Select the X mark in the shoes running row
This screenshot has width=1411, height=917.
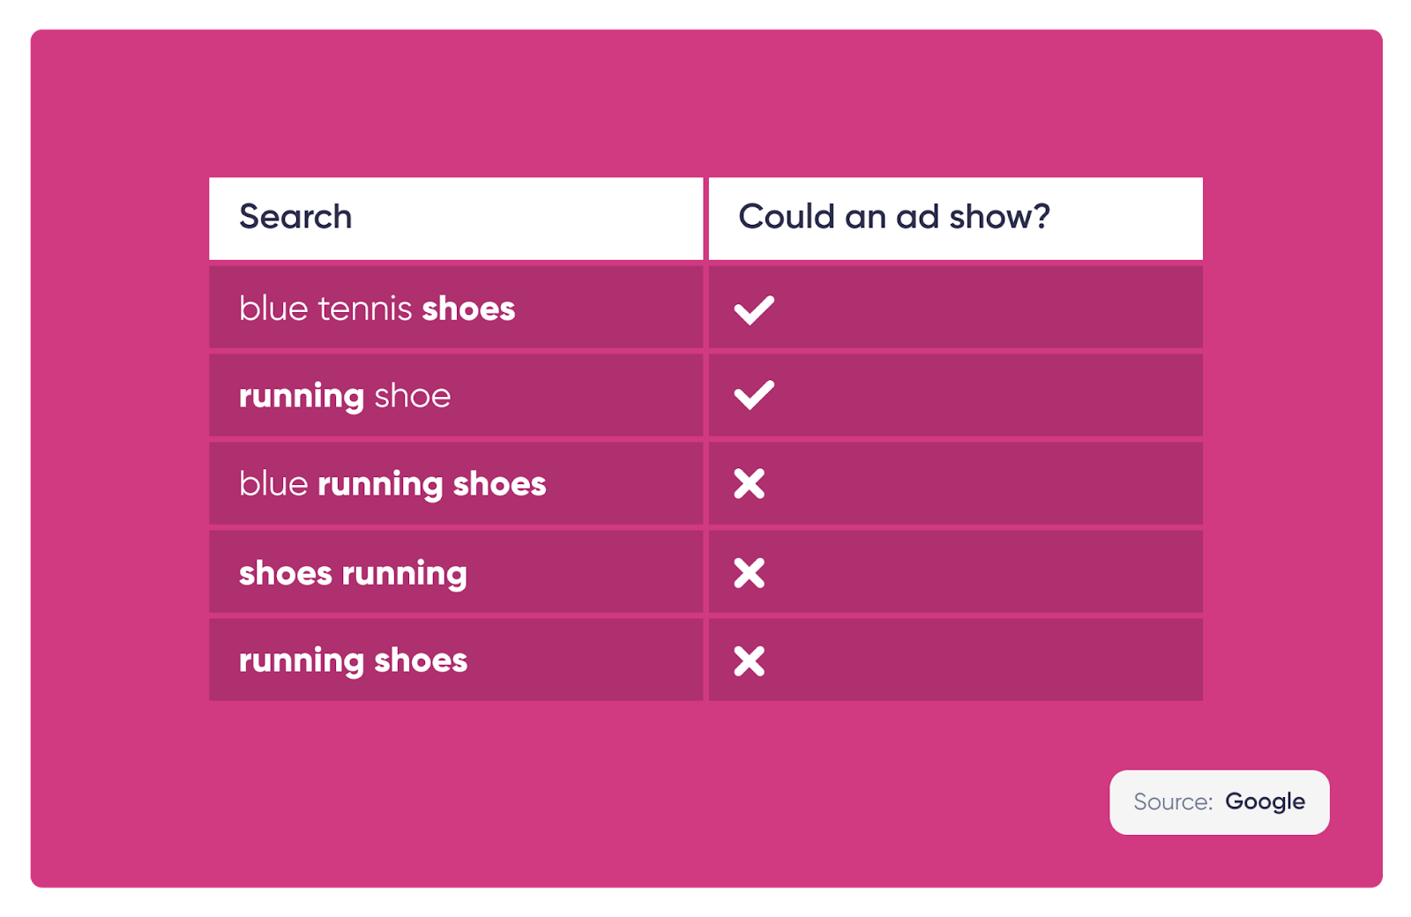click(750, 573)
